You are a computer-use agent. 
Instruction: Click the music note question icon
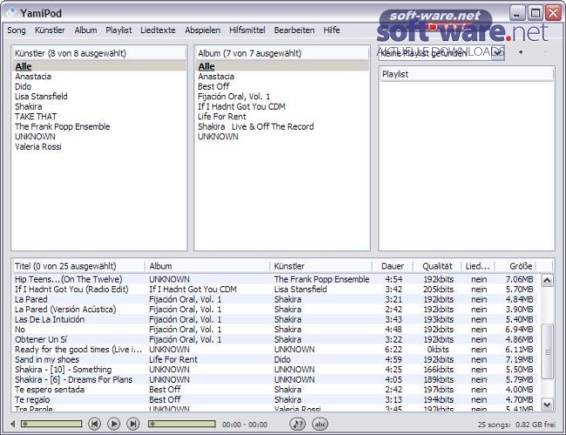pos(298,424)
